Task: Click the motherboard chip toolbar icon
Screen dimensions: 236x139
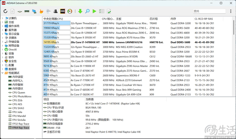Action: 20,11
